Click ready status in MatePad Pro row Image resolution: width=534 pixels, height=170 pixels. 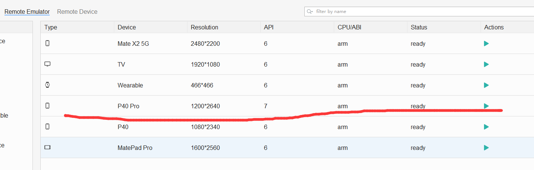click(x=418, y=148)
